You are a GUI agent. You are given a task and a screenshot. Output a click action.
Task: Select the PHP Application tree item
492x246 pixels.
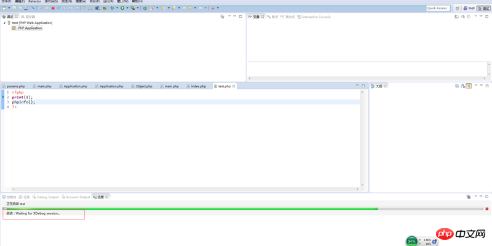(x=27, y=28)
